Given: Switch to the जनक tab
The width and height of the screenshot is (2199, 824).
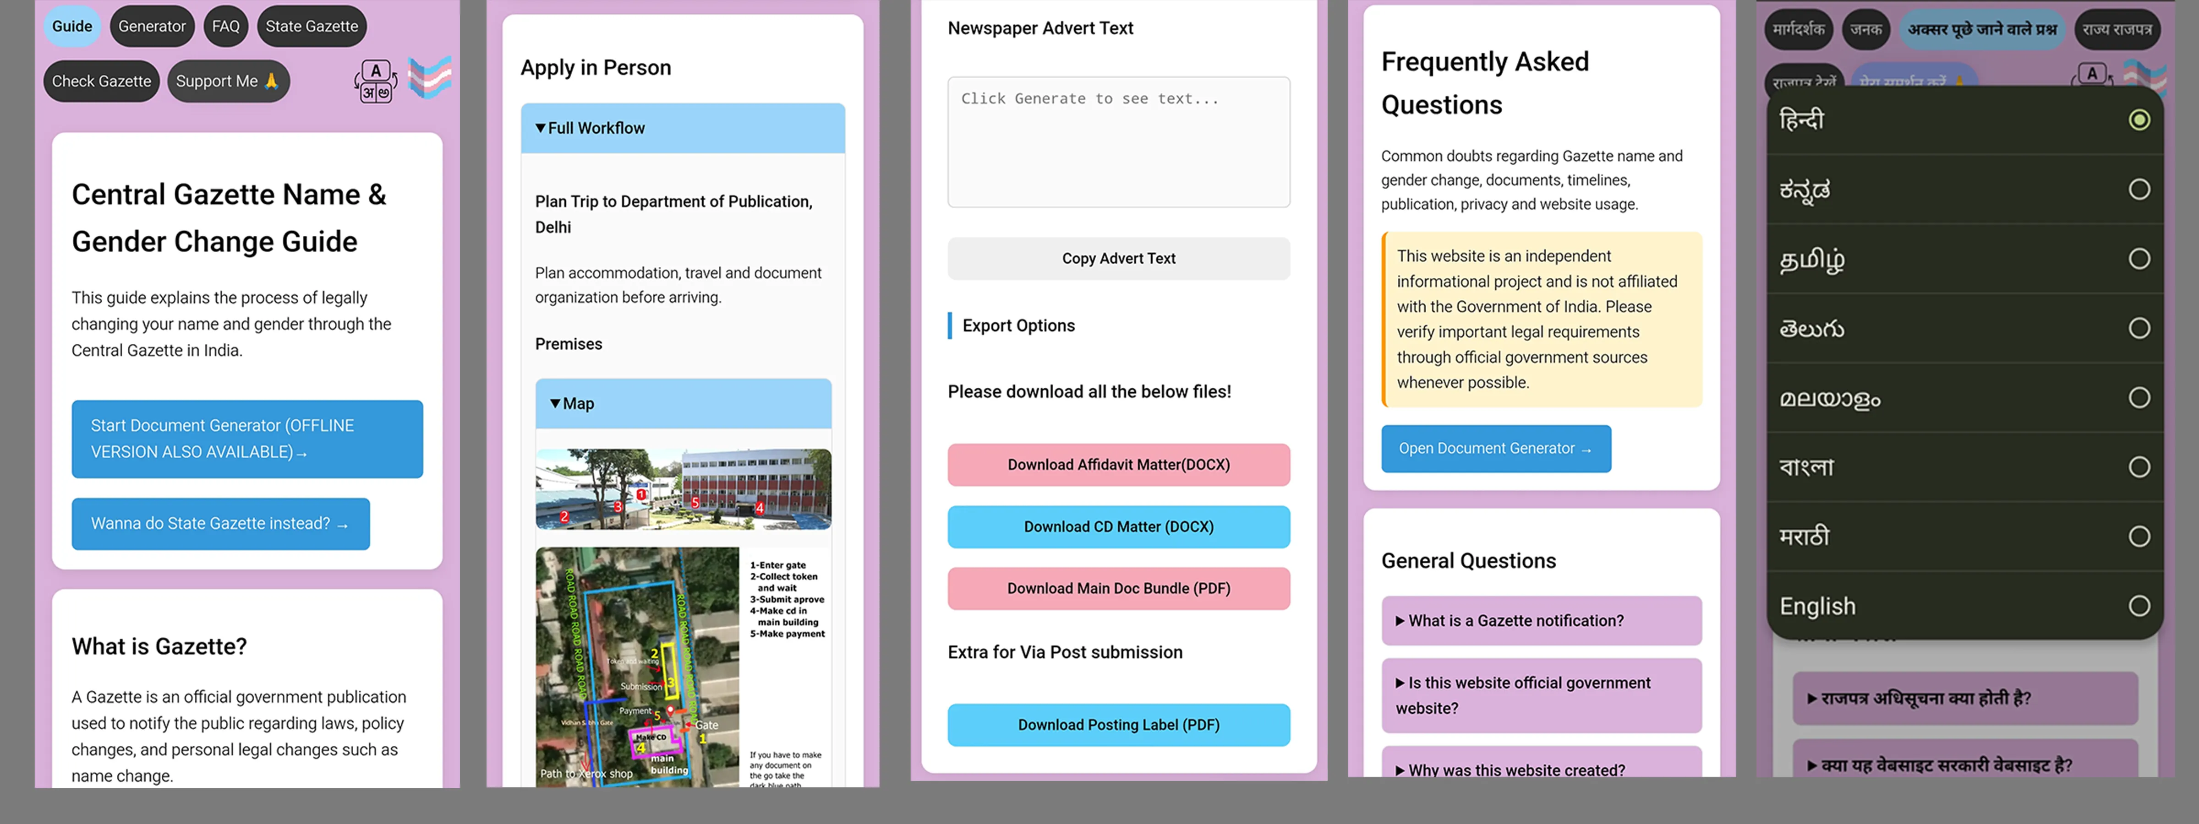Looking at the screenshot, I should point(1866,30).
